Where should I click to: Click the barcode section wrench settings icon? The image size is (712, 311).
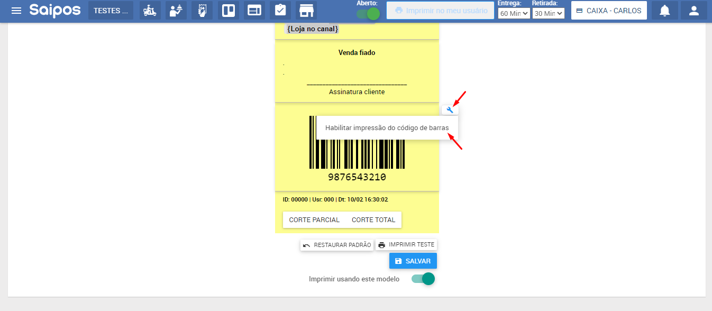(x=450, y=110)
